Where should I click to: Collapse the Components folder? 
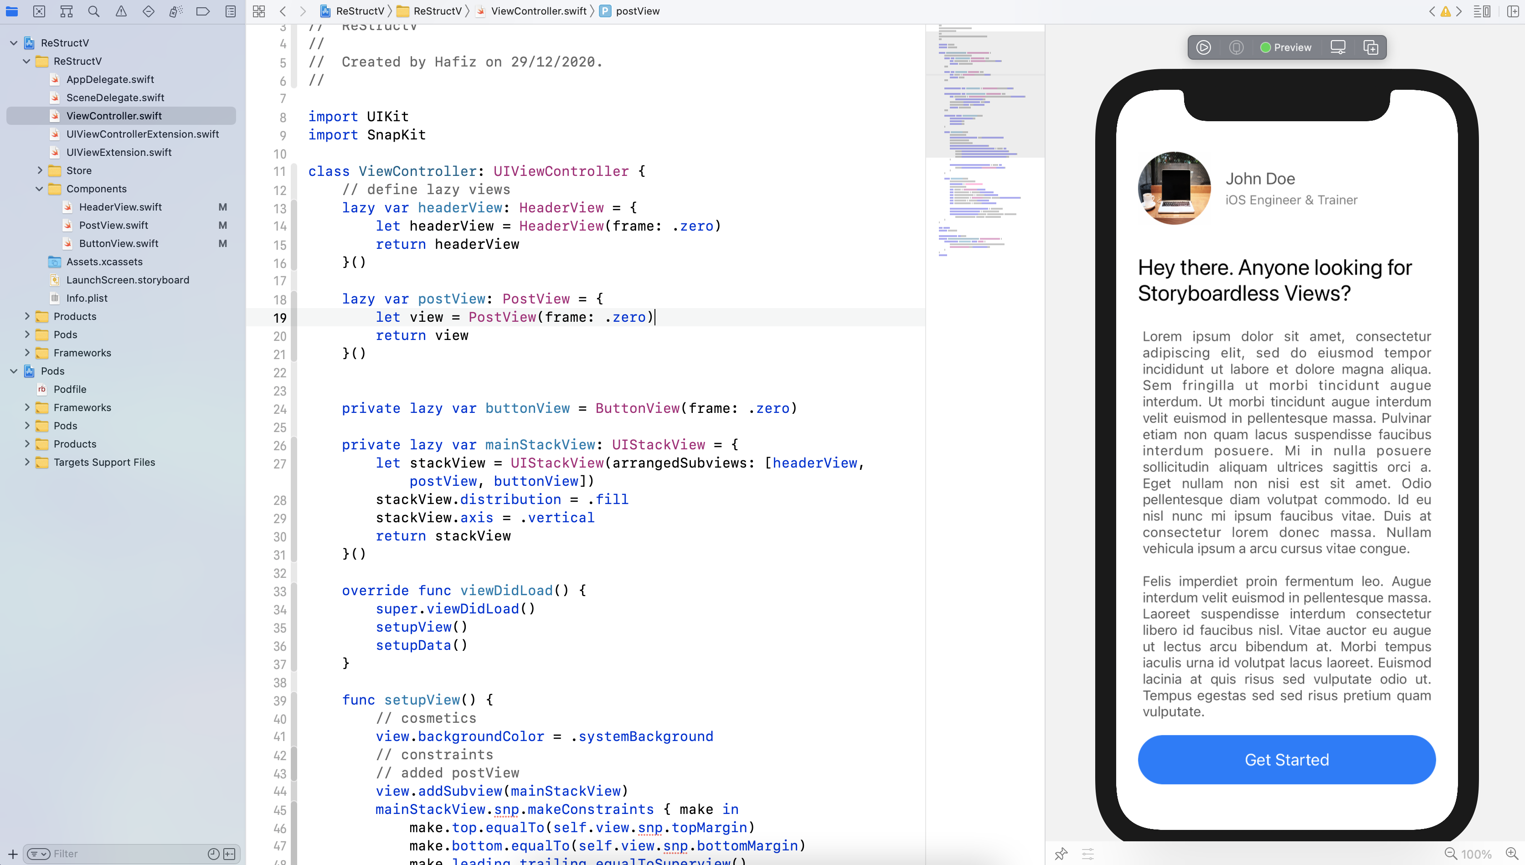tap(40, 189)
